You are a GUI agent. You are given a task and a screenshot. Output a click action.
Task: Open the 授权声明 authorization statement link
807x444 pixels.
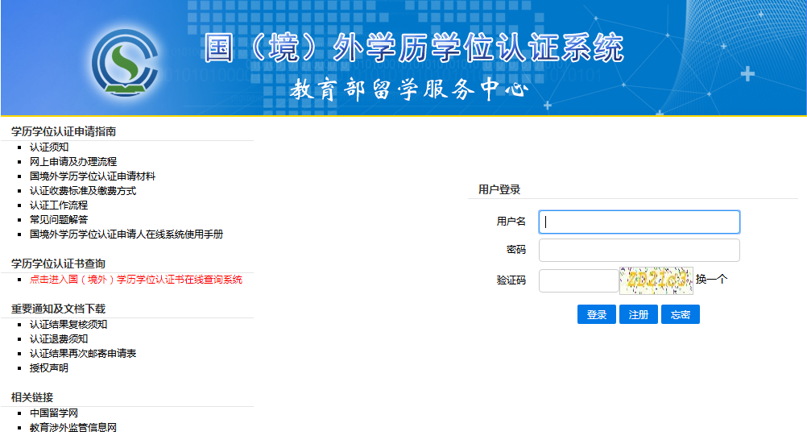coord(49,368)
